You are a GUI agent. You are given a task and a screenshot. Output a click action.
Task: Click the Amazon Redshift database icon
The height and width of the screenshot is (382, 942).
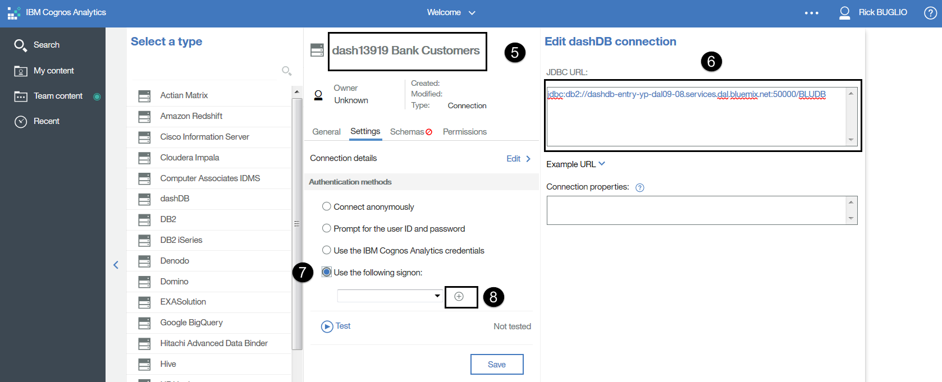point(144,117)
